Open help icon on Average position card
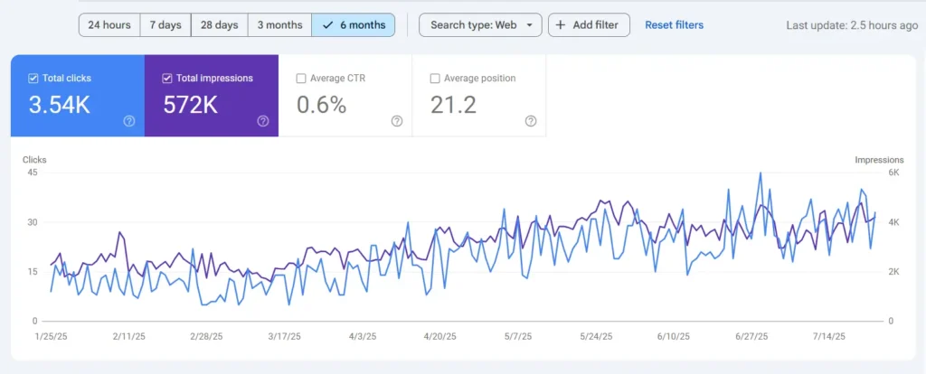926x374 pixels. coord(531,121)
